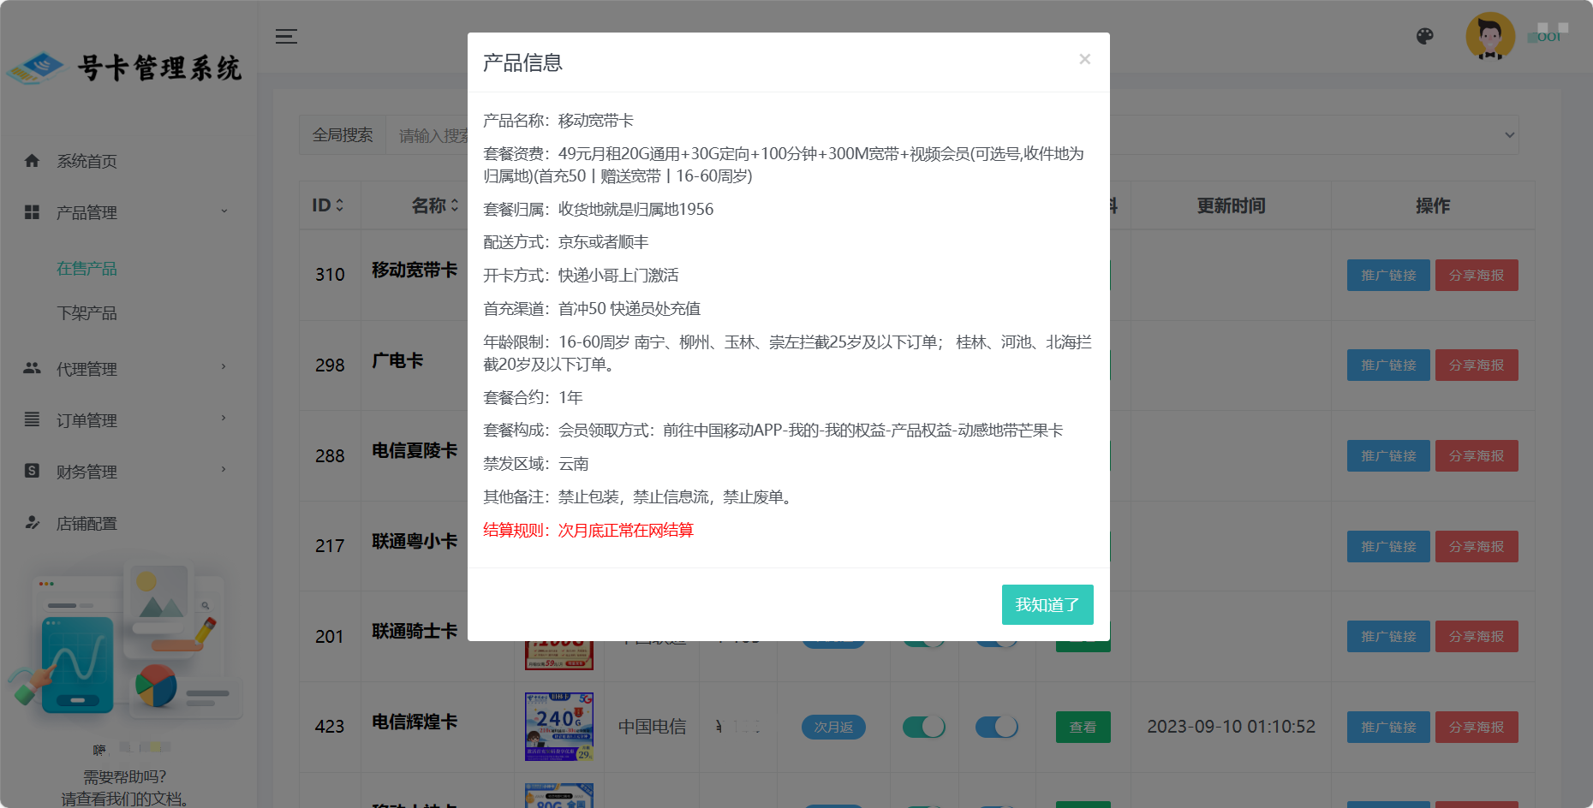Click the 号卡管理系统 logo icon
The image size is (1593, 808).
[x=35, y=68]
